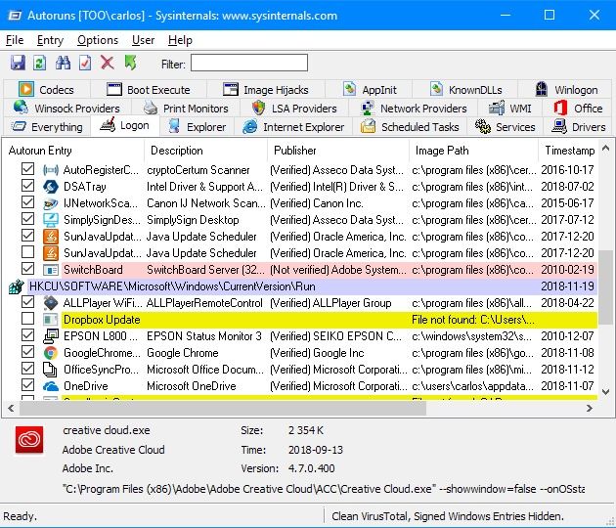The image size is (616, 528).
Task: Switch to the Scheduled Tasks tab
Action: pyautogui.click(x=410, y=127)
